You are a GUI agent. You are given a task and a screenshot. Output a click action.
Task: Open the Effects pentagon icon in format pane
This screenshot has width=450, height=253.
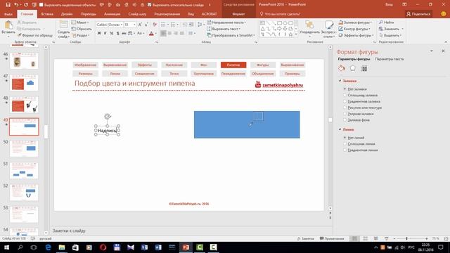pos(353,68)
